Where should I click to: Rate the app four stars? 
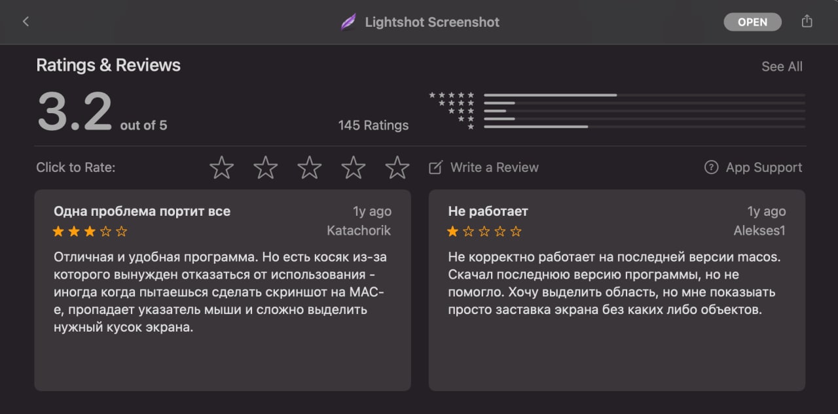[354, 167]
